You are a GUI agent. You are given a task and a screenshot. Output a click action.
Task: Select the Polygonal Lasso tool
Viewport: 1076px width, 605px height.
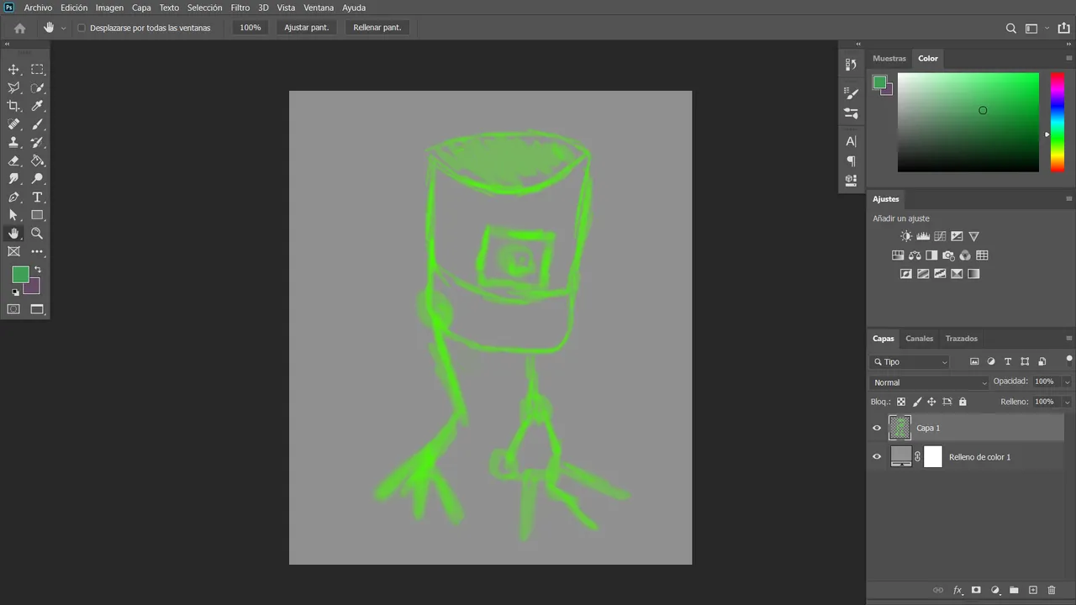point(13,87)
